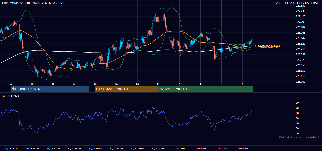Click the 11/29 08:00 time label
This screenshot has height=151, width=322.
pos(11,149)
